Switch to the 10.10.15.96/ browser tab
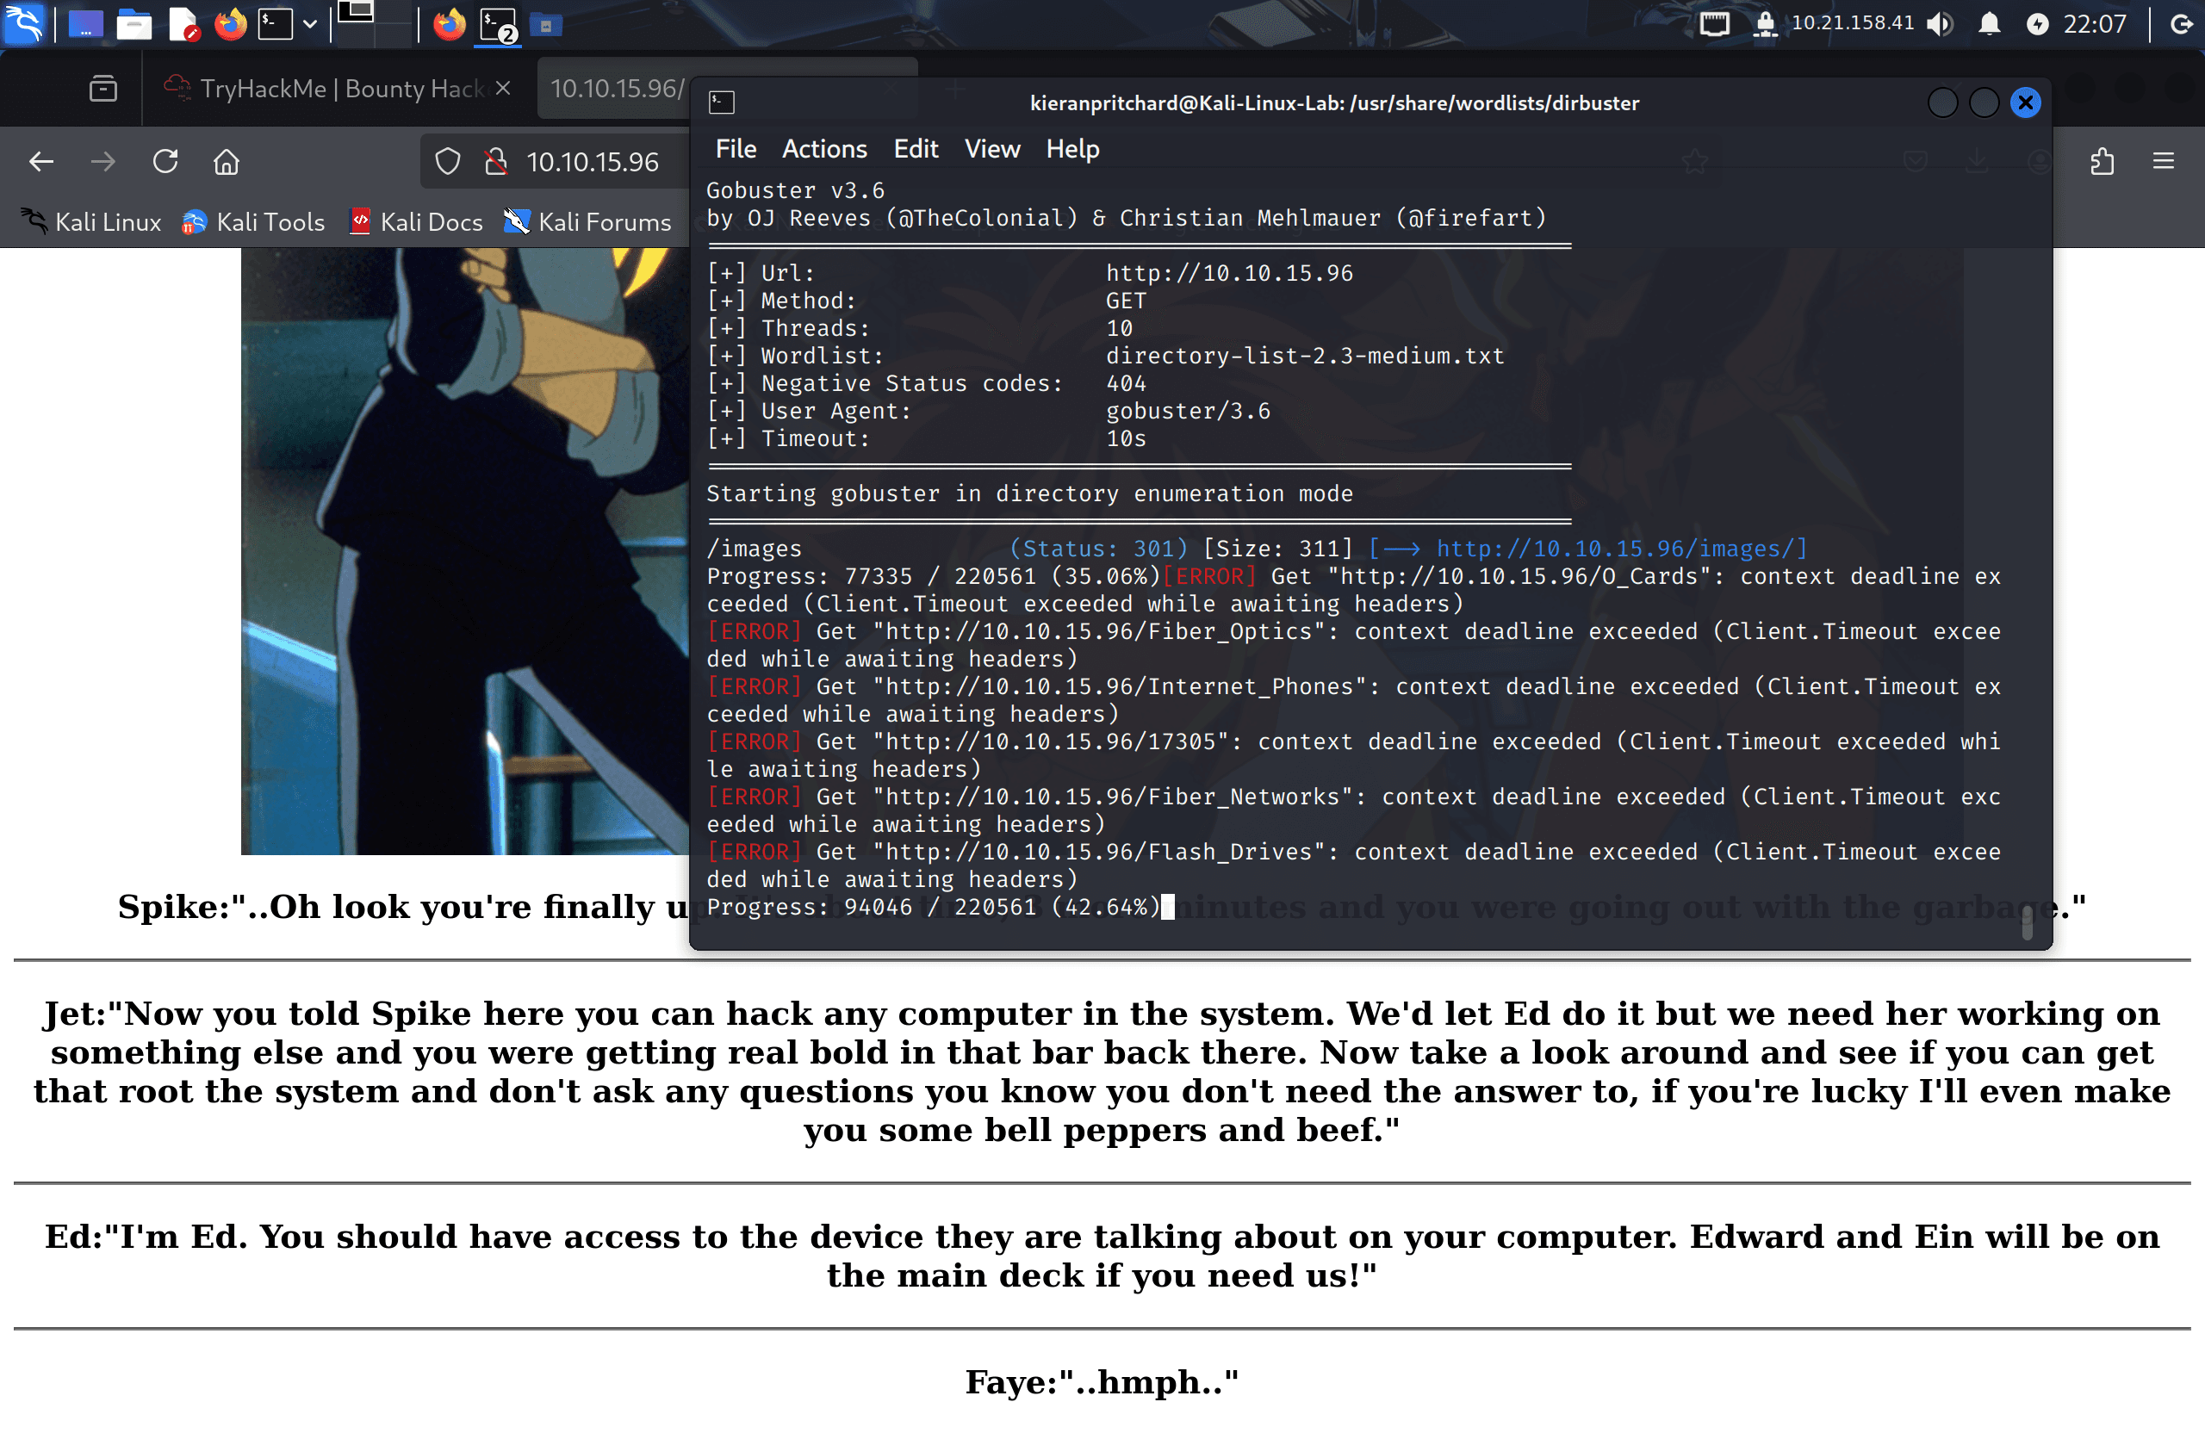This screenshot has height=1433, width=2205. (x=616, y=88)
